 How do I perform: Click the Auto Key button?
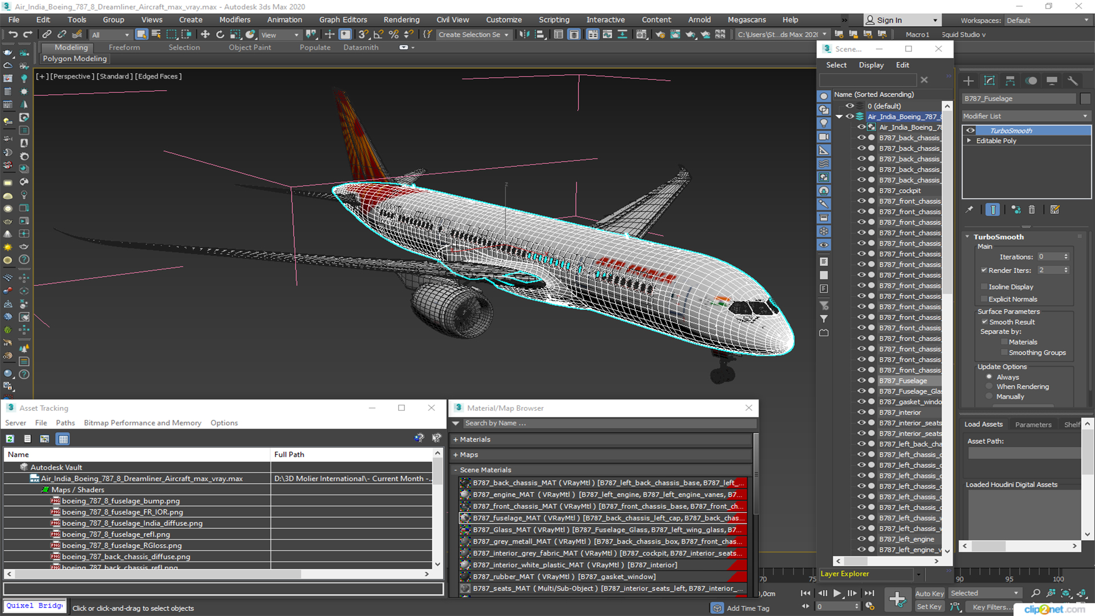[930, 593]
